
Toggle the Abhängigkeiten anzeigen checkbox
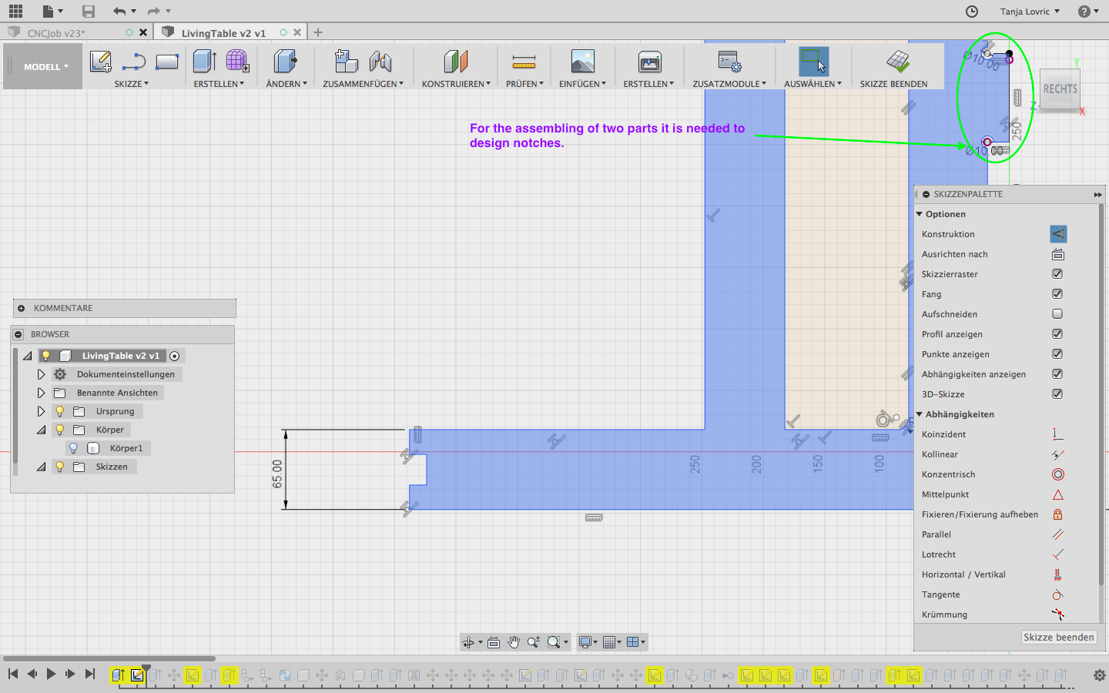(1057, 374)
